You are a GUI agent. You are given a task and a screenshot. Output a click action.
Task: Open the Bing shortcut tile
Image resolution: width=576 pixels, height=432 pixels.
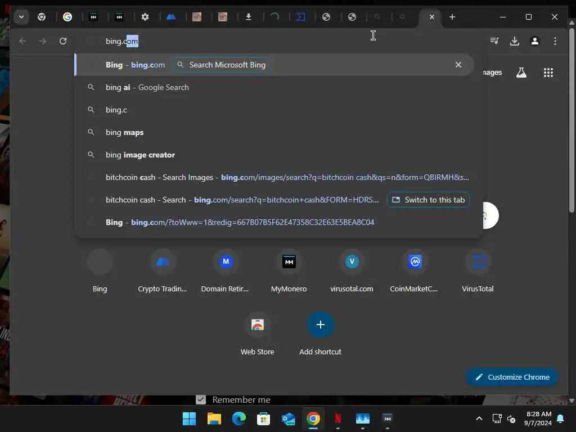click(x=100, y=271)
